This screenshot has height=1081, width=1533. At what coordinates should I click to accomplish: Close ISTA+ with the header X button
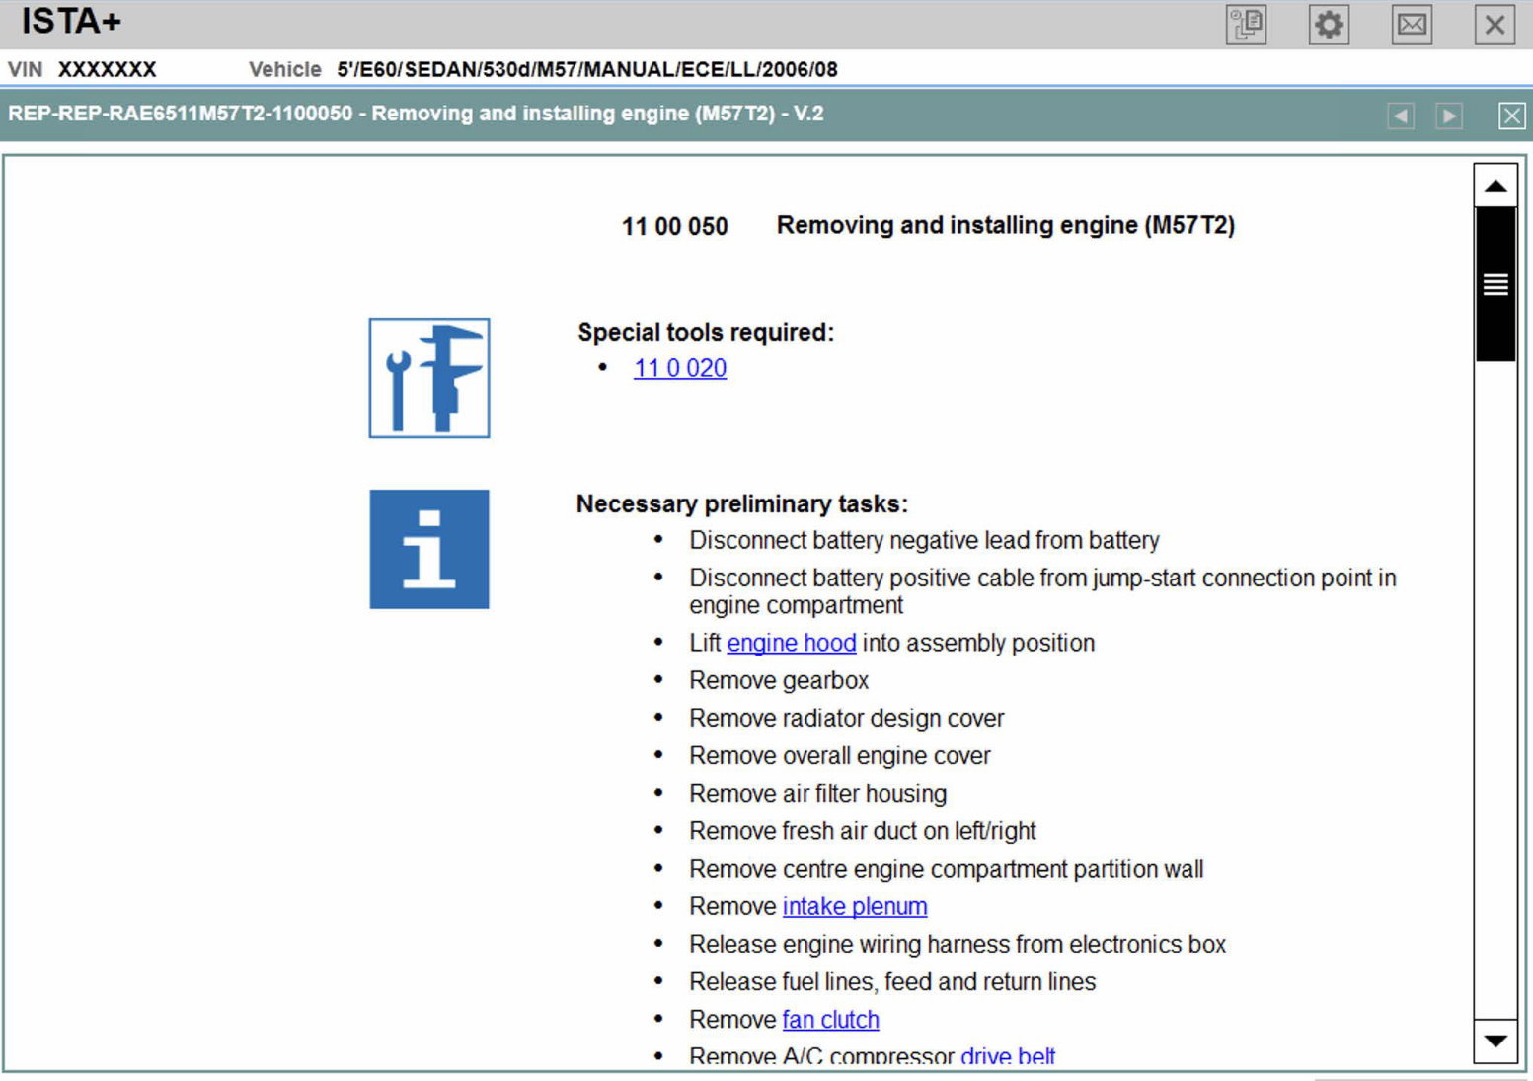[1495, 25]
